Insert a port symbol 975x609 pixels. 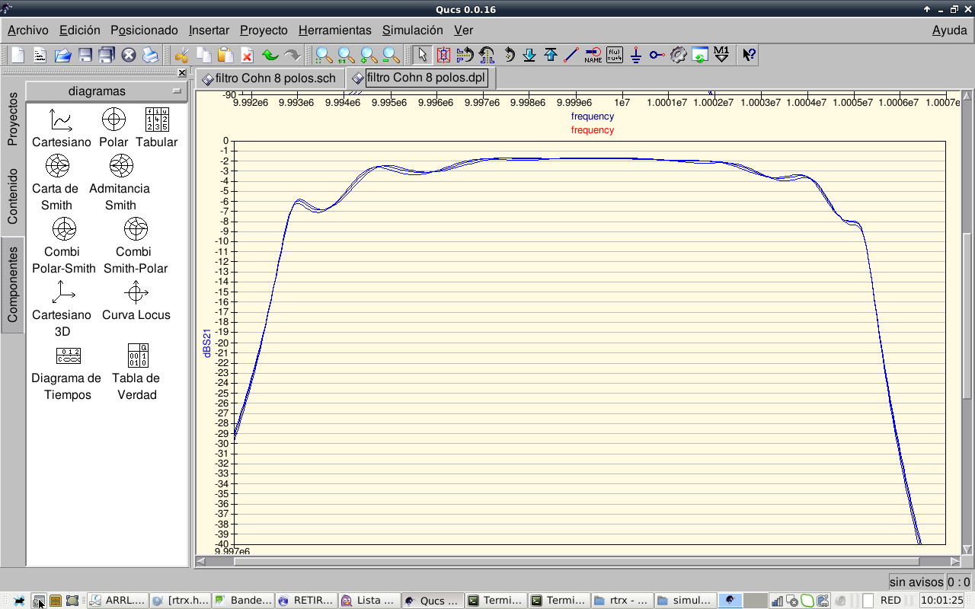pos(657,55)
